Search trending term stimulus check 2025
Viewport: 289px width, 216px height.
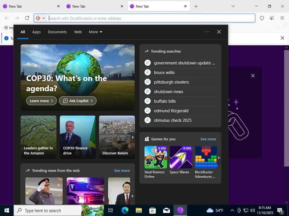[181, 120]
